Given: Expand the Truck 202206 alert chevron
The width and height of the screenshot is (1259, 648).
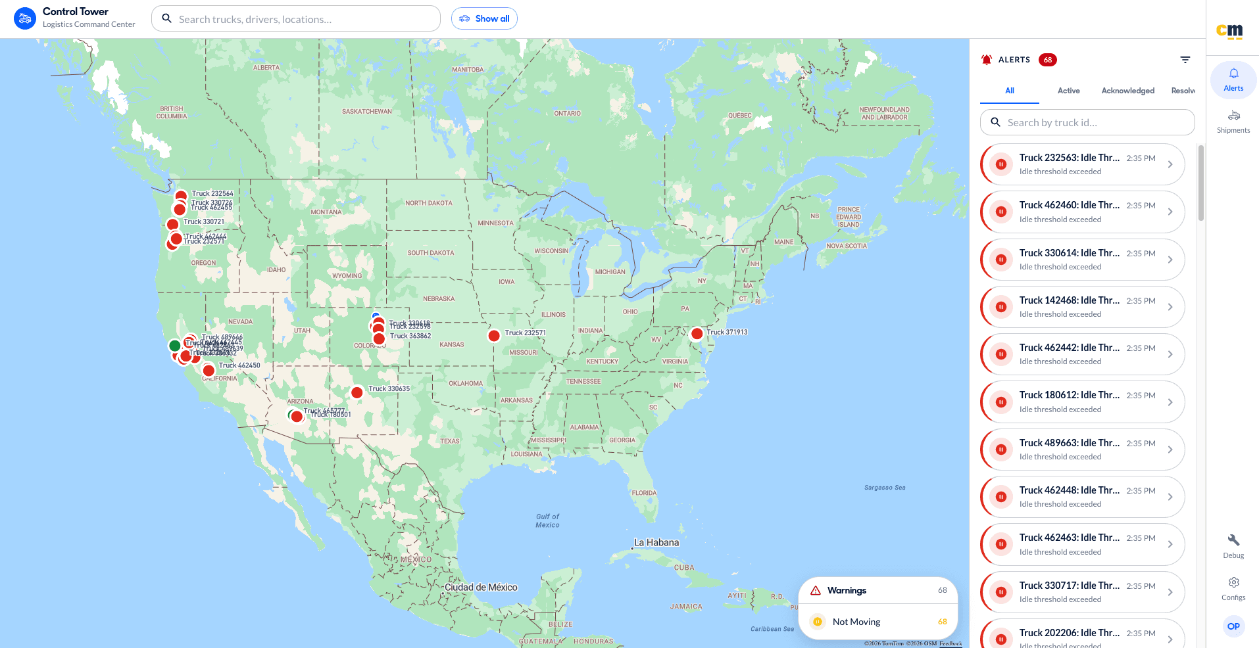Looking at the screenshot, I should 1170,639.
